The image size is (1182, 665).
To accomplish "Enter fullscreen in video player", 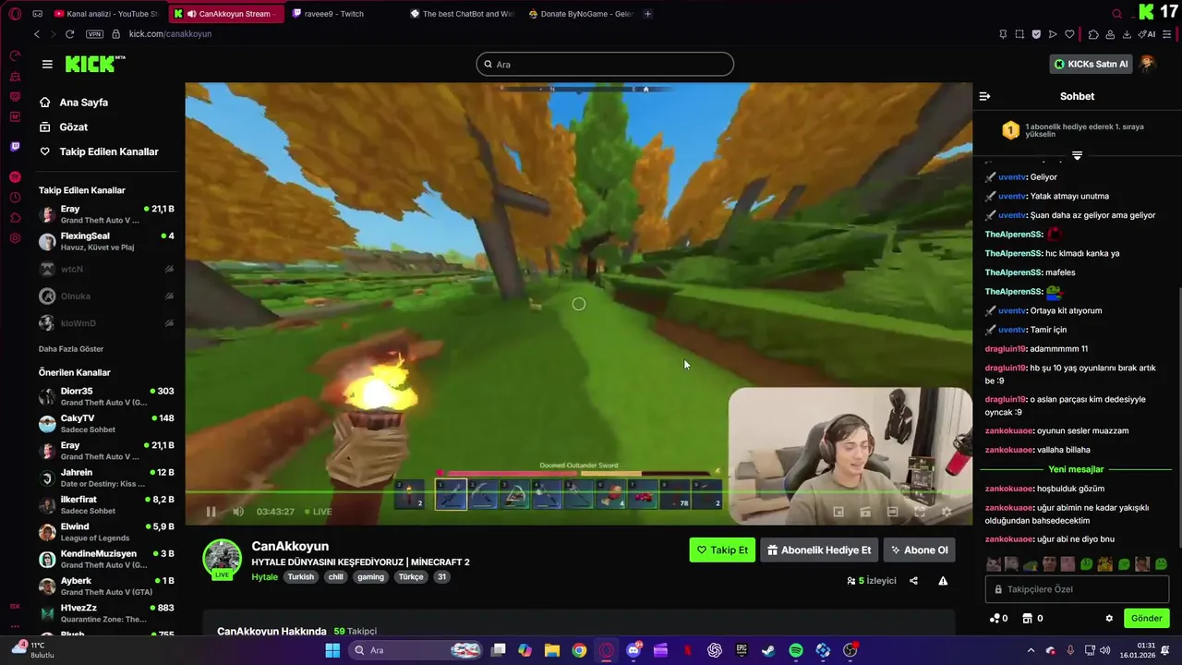I will coord(919,512).
